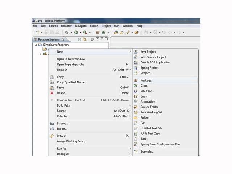The height and width of the screenshot is (174, 232).
Task: Maximize the Package Explorer view
Action: pyautogui.click(x=106, y=39)
